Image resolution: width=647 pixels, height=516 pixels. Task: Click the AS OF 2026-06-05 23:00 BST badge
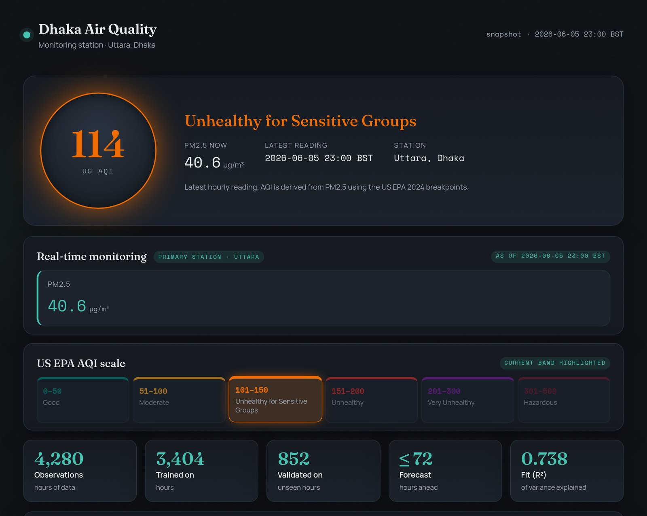[550, 256]
